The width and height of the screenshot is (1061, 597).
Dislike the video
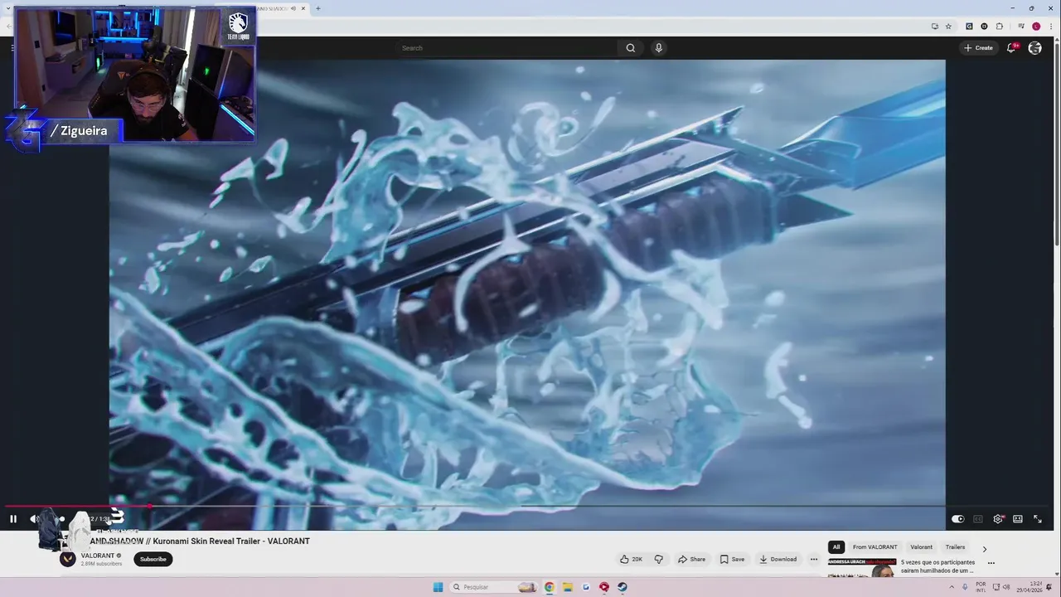[659, 559]
